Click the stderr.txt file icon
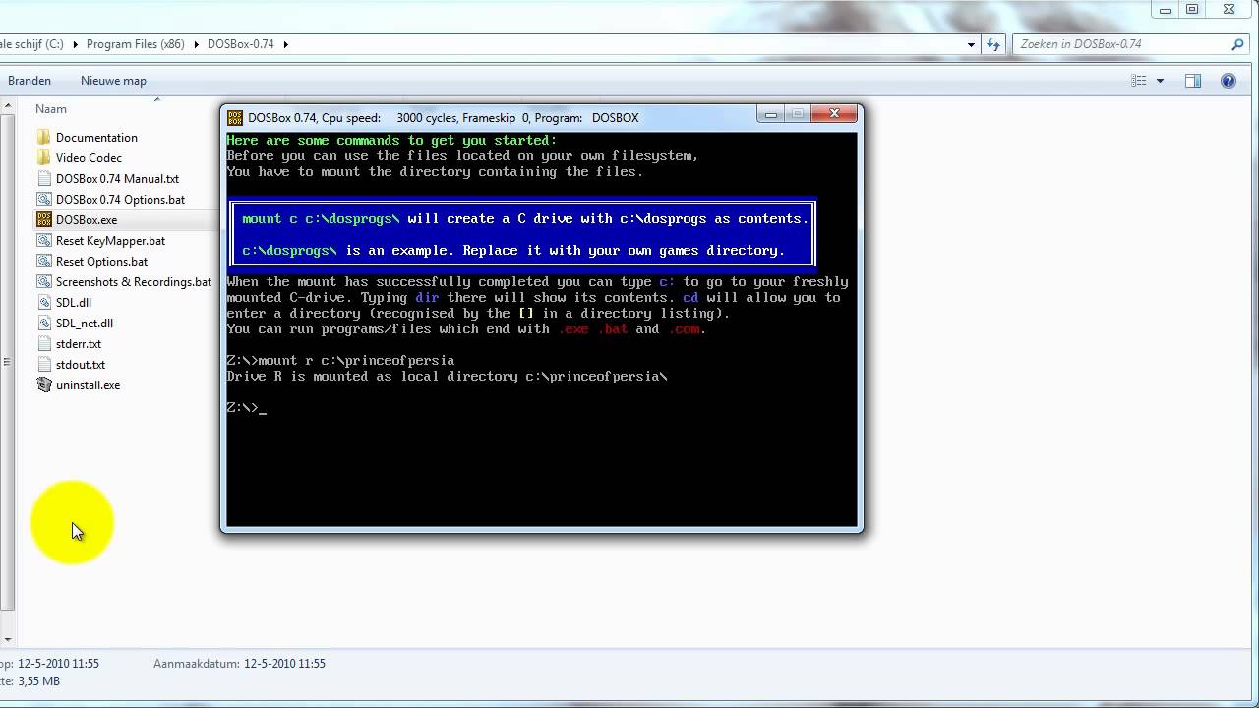 click(x=43, y=344)
